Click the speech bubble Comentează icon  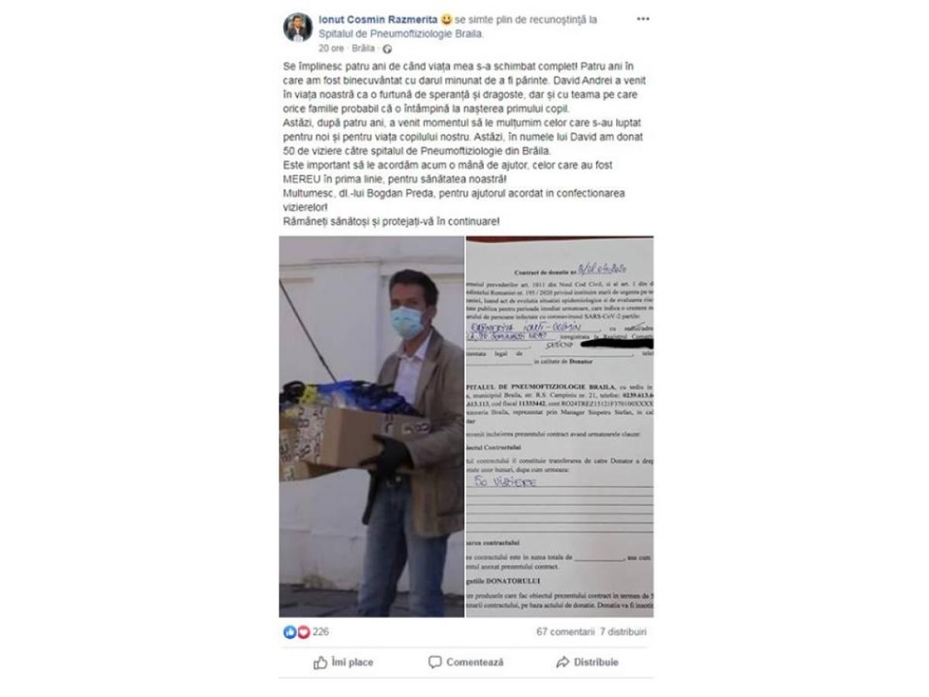click(x=435, y=662)
